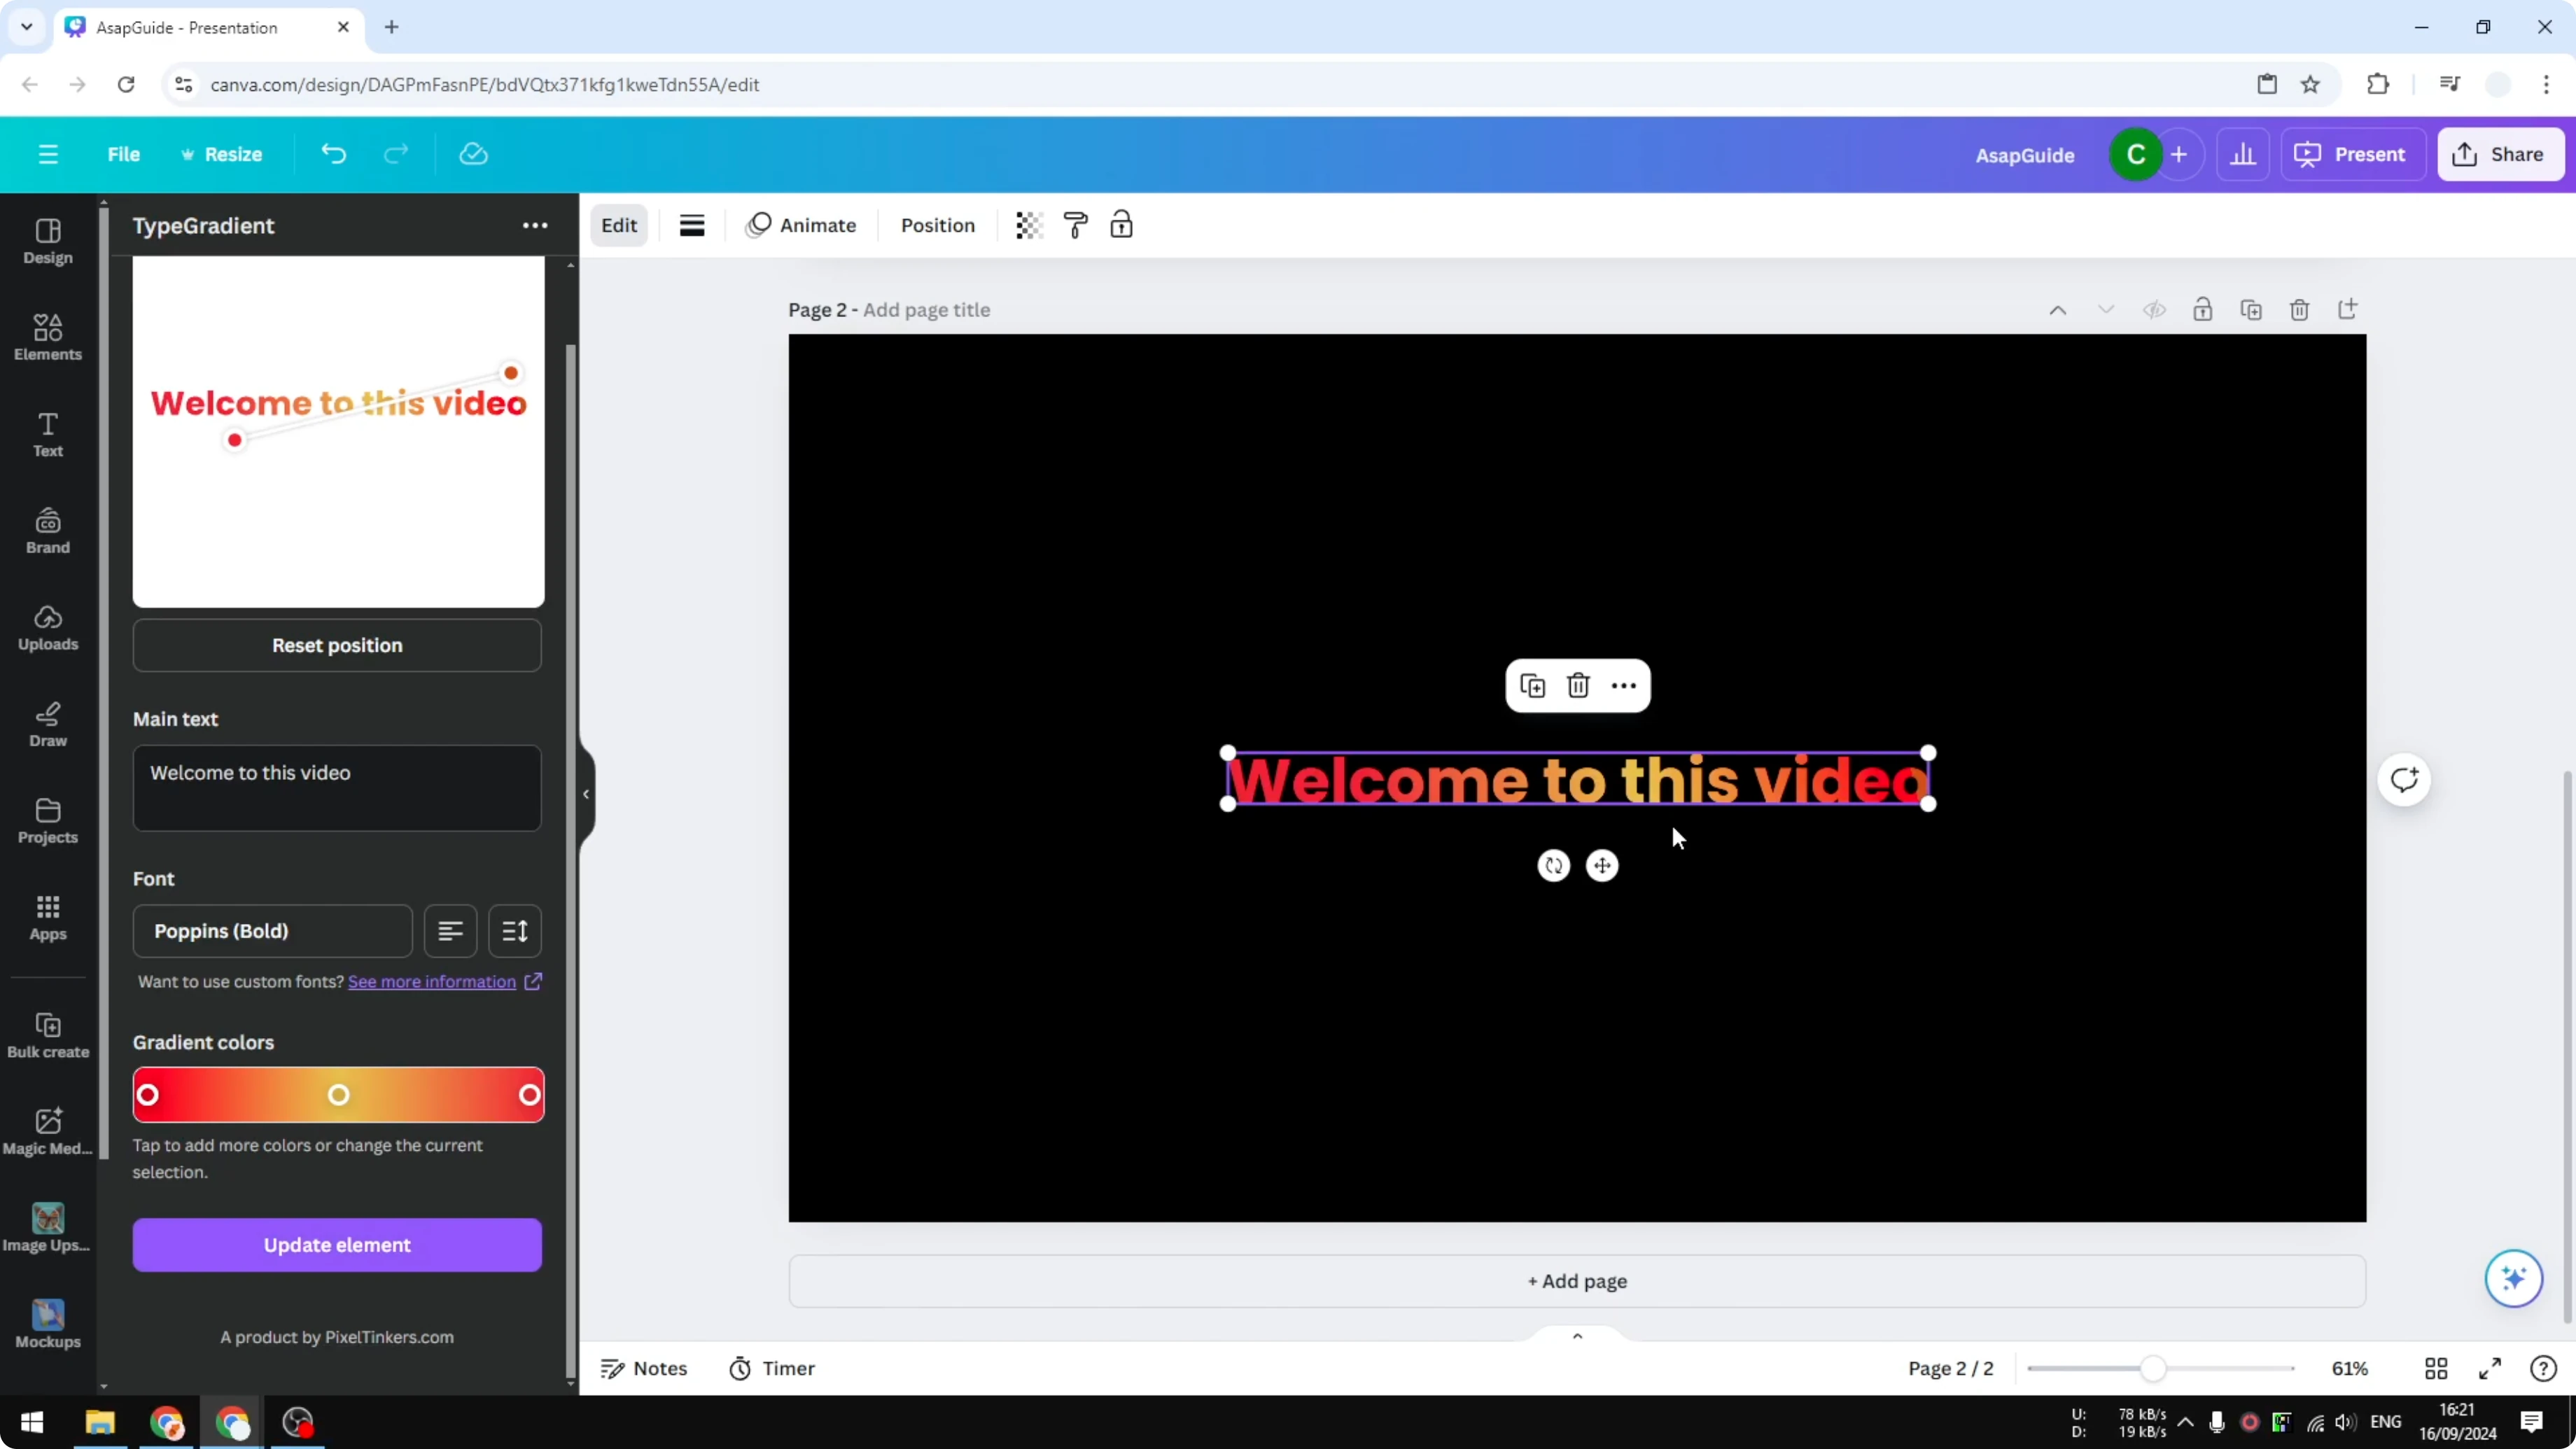This screenshot has width=2576, height=1449.
Task: Click the cloud save status icon
Action: 473,154
